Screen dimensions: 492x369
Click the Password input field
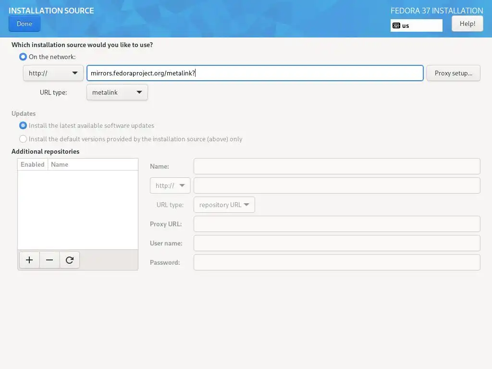pyautogui.click(x=337, y=262)
